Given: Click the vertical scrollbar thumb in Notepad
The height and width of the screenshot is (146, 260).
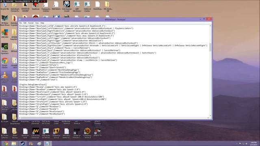Looking at the screenshot, I should pyautogui.click(x=210, y=47).
